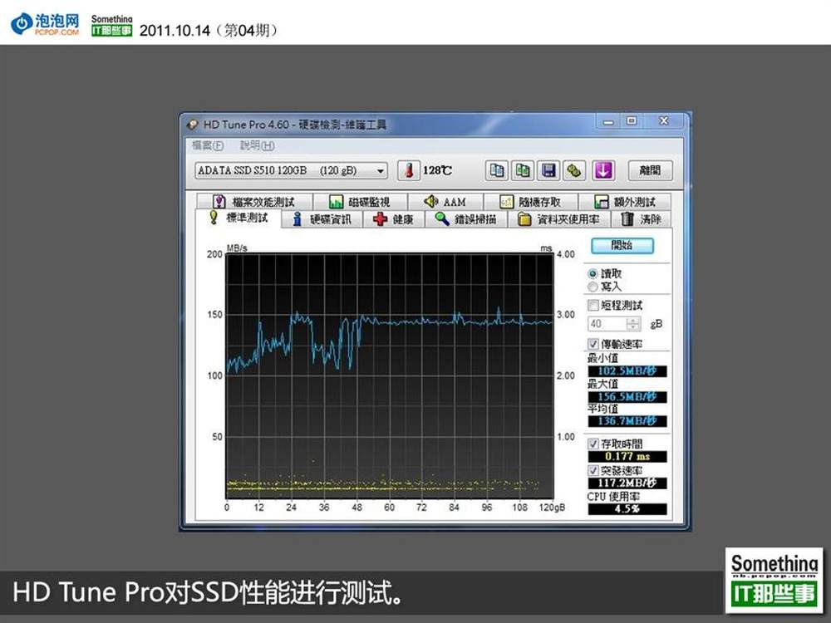Switch to the 額外測試 tab

click(625, 202)
